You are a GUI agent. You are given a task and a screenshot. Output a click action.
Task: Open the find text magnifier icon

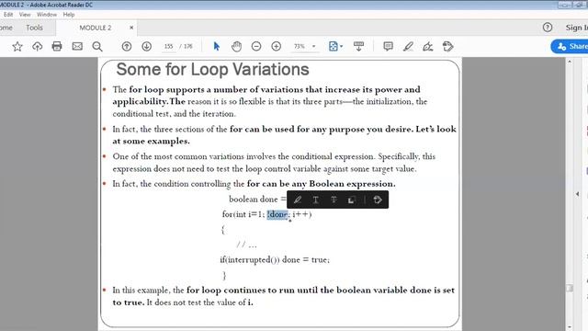[x=97, y=47]
